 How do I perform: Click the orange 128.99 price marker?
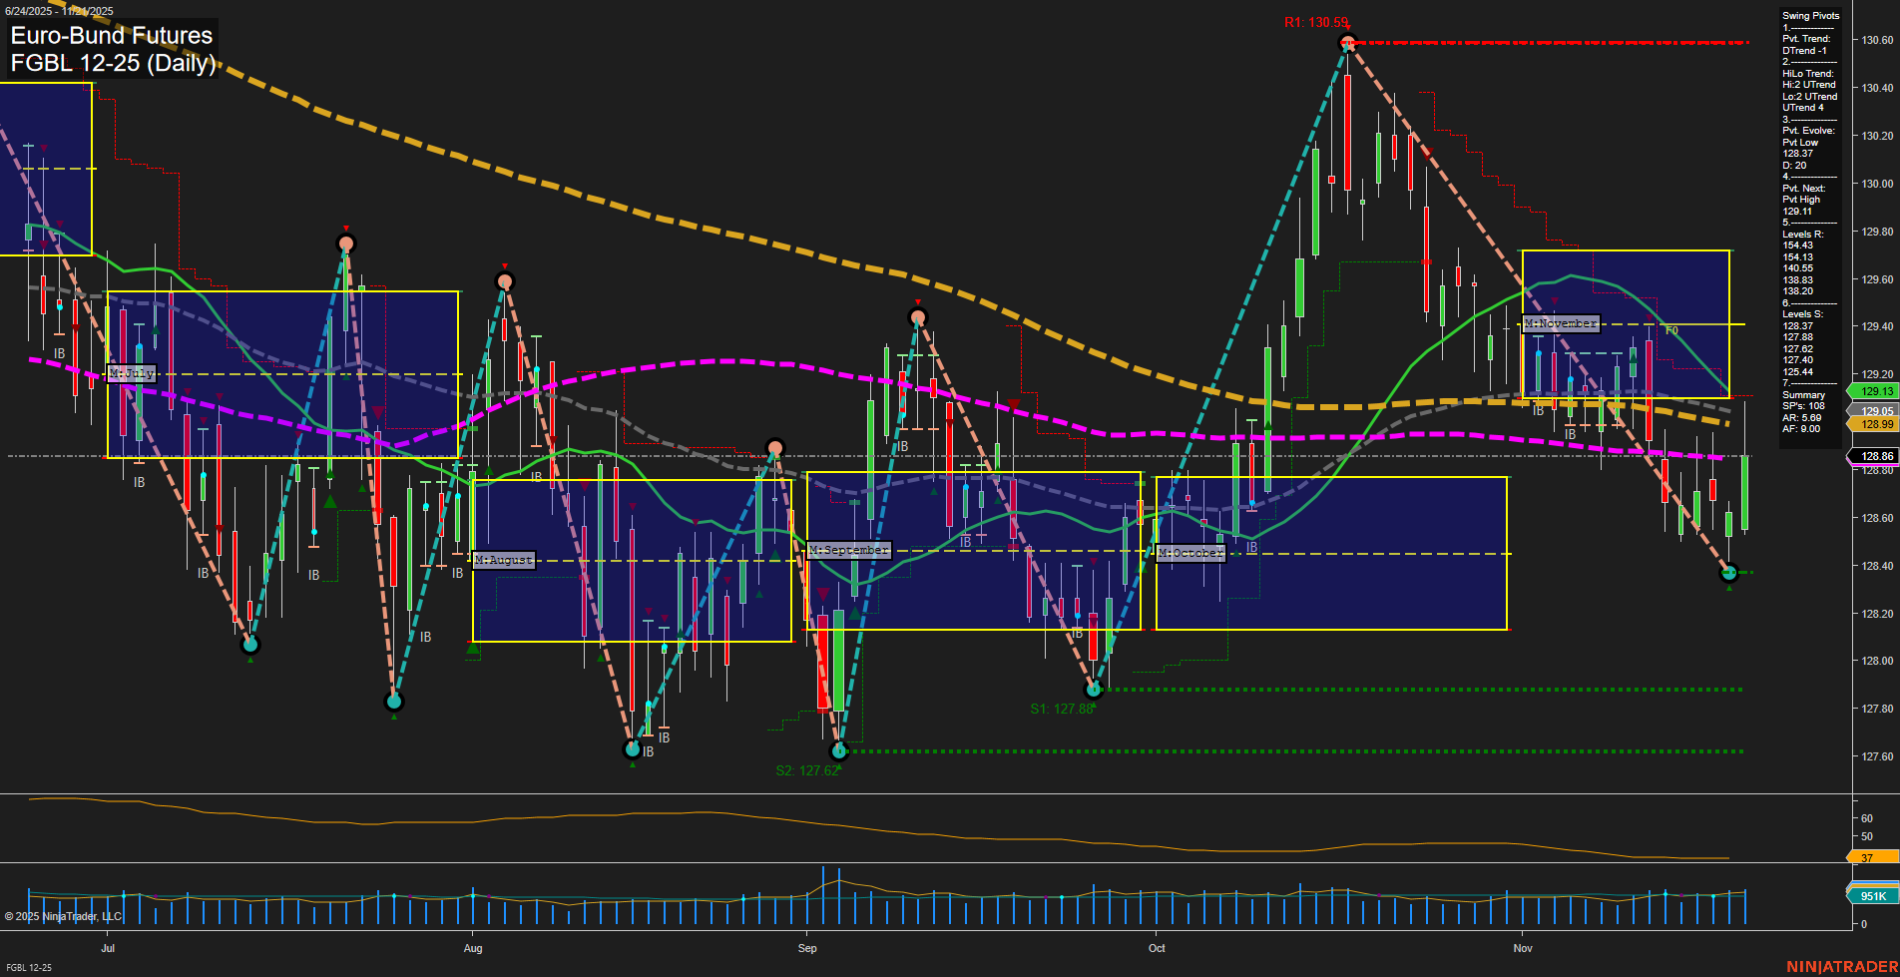1875,424
